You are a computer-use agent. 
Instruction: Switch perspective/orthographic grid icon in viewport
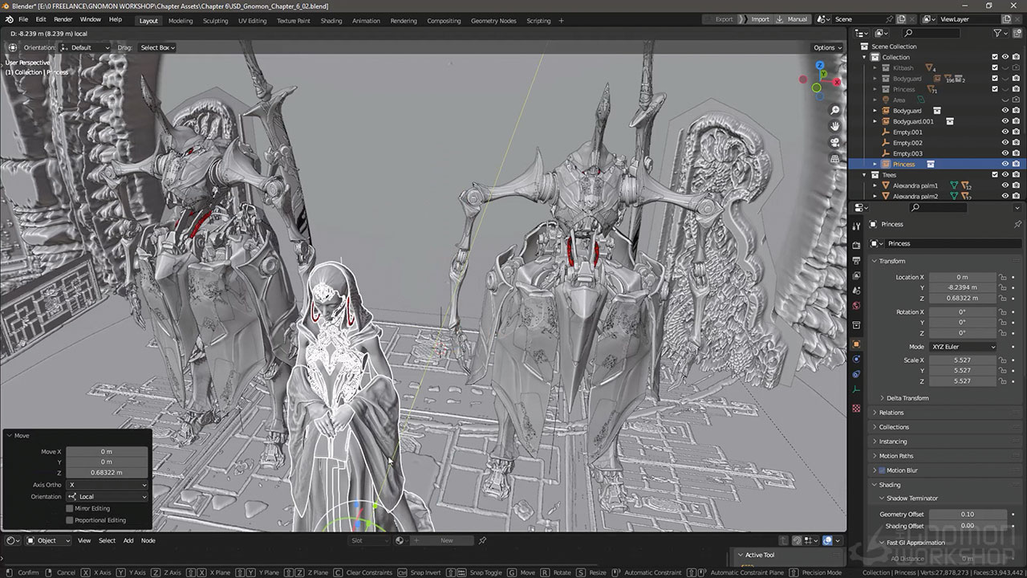[835, 159]
